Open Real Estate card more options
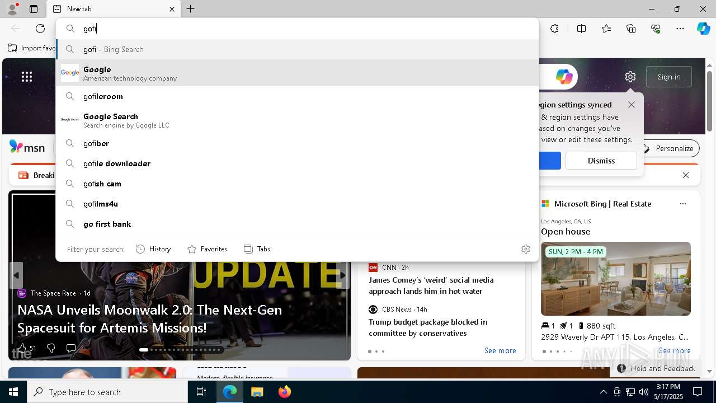This screenshot has height=403, width=716. [x=682, y=204]
